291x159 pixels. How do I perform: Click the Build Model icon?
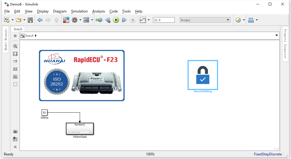coord(251,20)
